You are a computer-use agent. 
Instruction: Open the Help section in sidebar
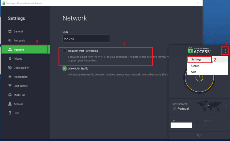click(16, 113)
